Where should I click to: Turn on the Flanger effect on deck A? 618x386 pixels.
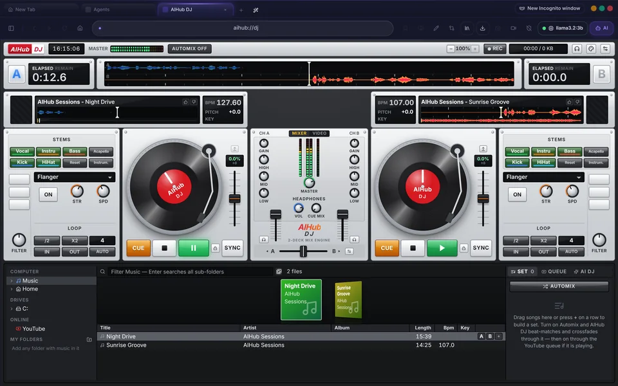(48, 194)
